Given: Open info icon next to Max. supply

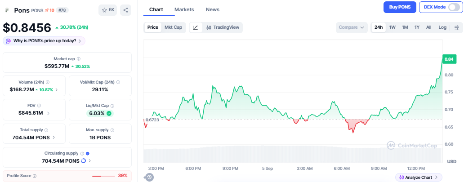Looking at the screenshot, I should [112, 130].
